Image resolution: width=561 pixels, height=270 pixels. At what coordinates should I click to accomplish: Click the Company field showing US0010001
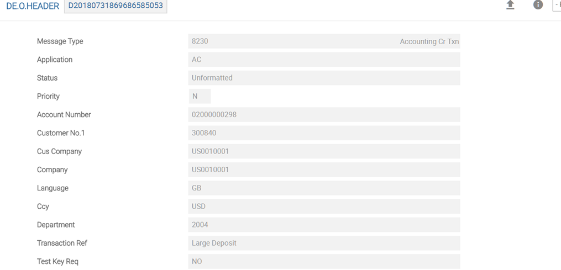pos(324,170)
